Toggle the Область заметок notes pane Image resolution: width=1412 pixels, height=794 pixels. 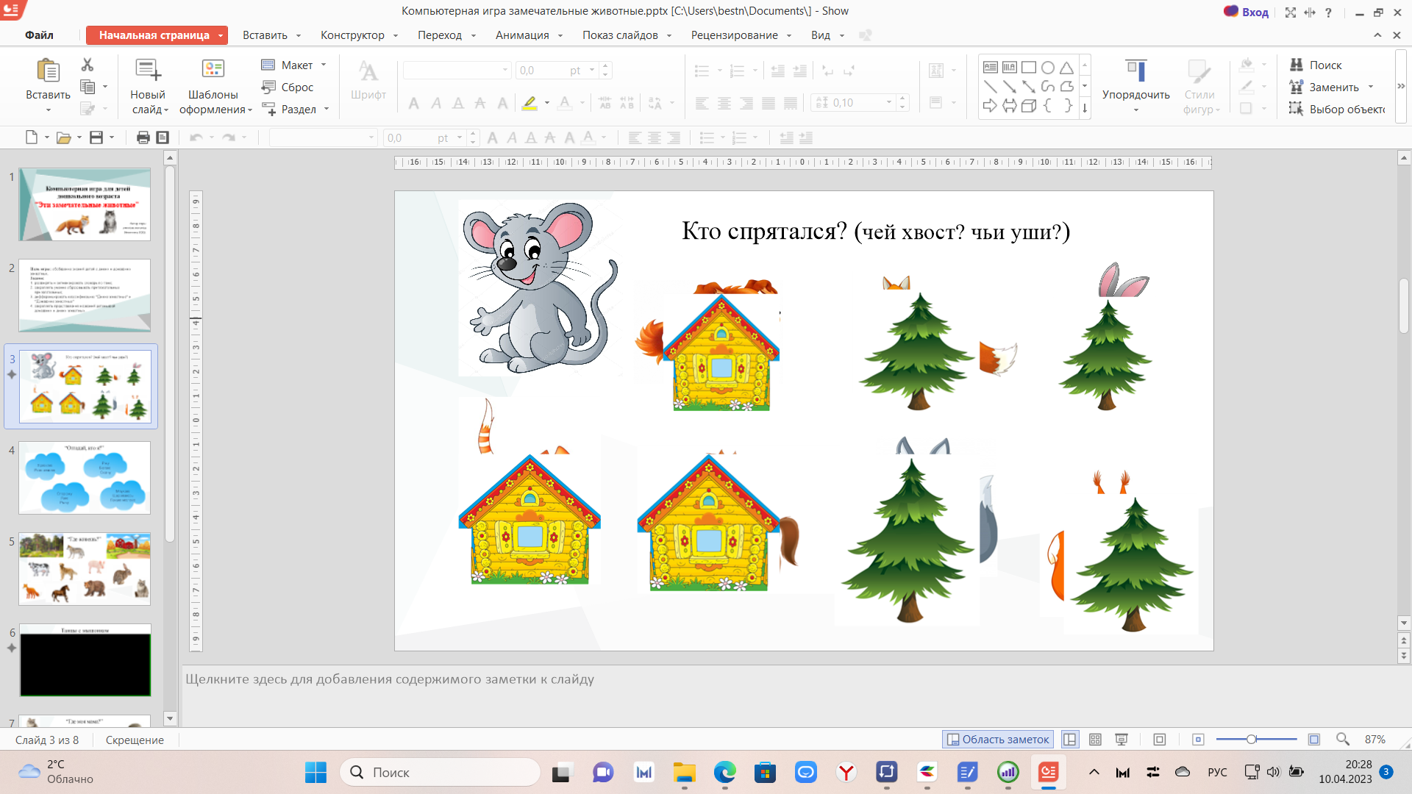[x=998, y=740]
